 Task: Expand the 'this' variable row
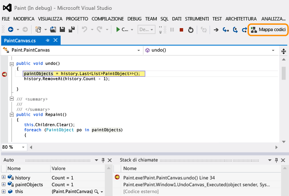[3, 191]
